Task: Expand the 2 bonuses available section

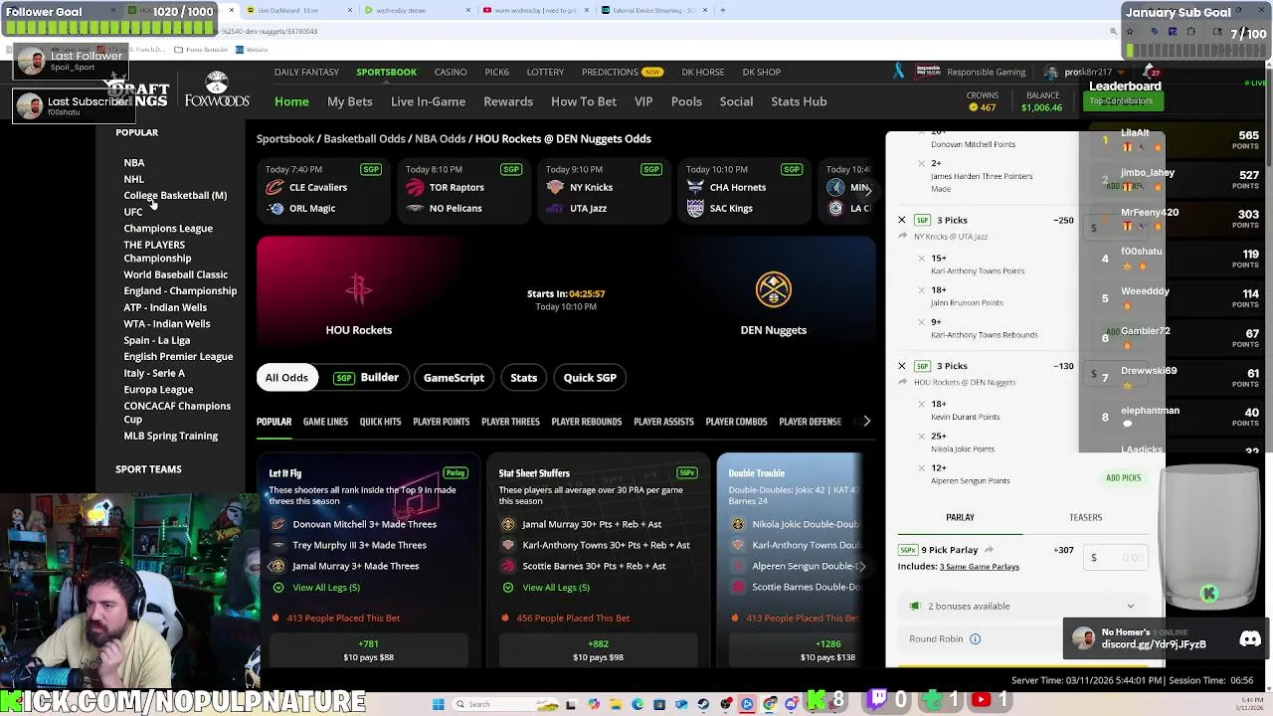Action: pos(1022,606)
